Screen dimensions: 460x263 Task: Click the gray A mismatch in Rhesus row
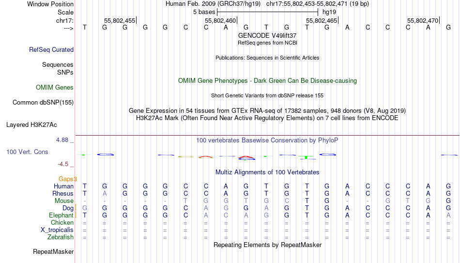105,194
